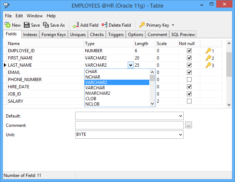Open the Help menu
Image resolution: width=235 pixels, height=182 pixels.
click(x=51, y=16)
